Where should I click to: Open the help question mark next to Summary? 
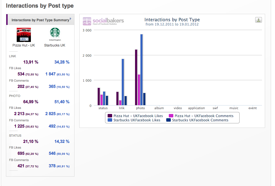click(70, 19)
